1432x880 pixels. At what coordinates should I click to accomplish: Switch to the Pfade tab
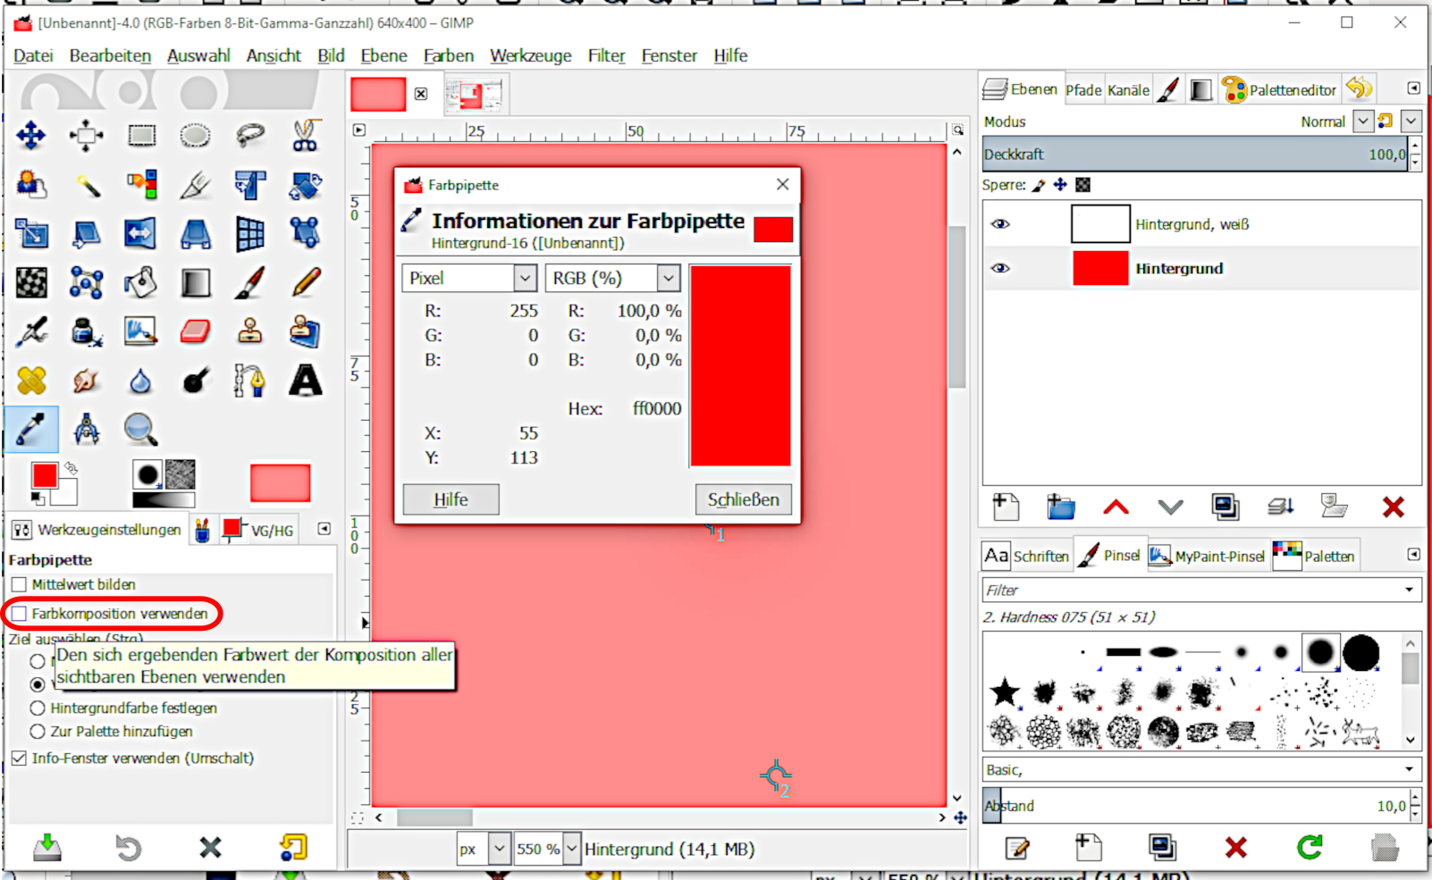[1082, 90]
